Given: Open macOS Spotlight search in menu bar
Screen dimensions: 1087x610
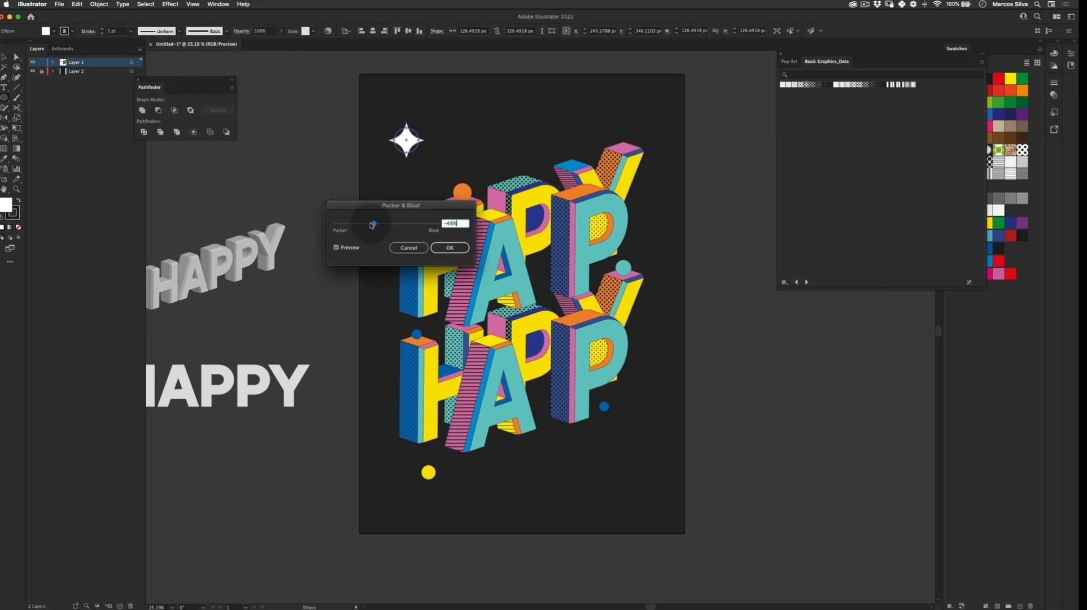Looking at the screenshot, I should (1037, 4).
